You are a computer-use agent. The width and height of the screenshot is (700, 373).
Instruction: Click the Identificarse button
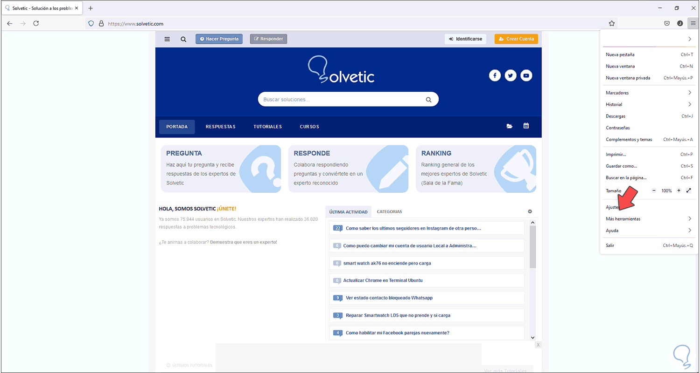[465, 39]
